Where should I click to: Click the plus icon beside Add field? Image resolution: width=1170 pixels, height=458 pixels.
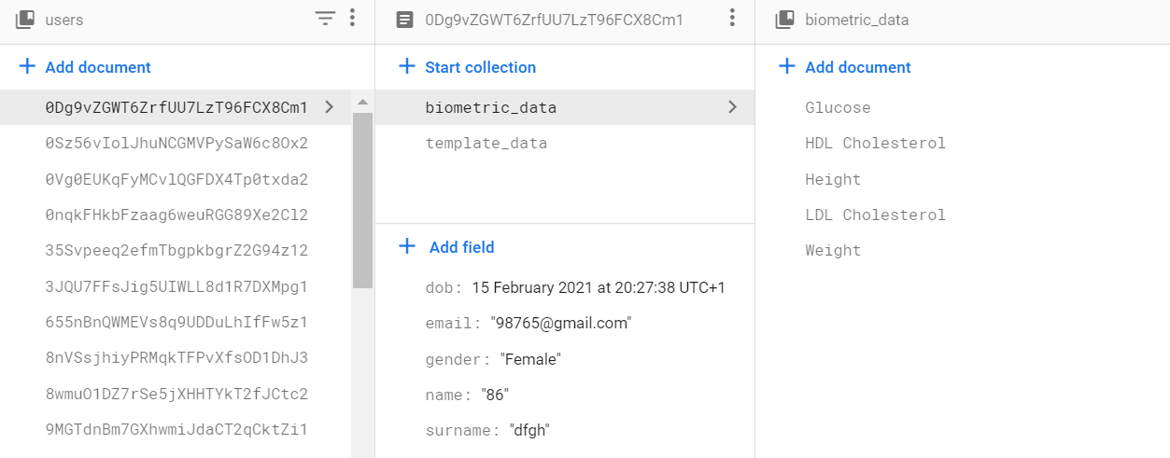coord(406,247)
